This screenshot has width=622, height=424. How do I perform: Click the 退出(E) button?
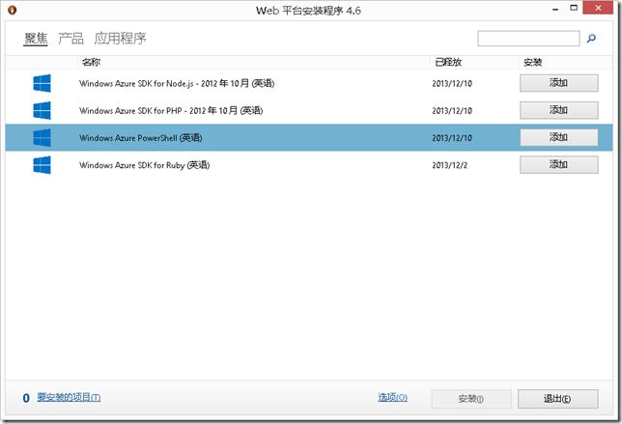(x=557, y=399)
